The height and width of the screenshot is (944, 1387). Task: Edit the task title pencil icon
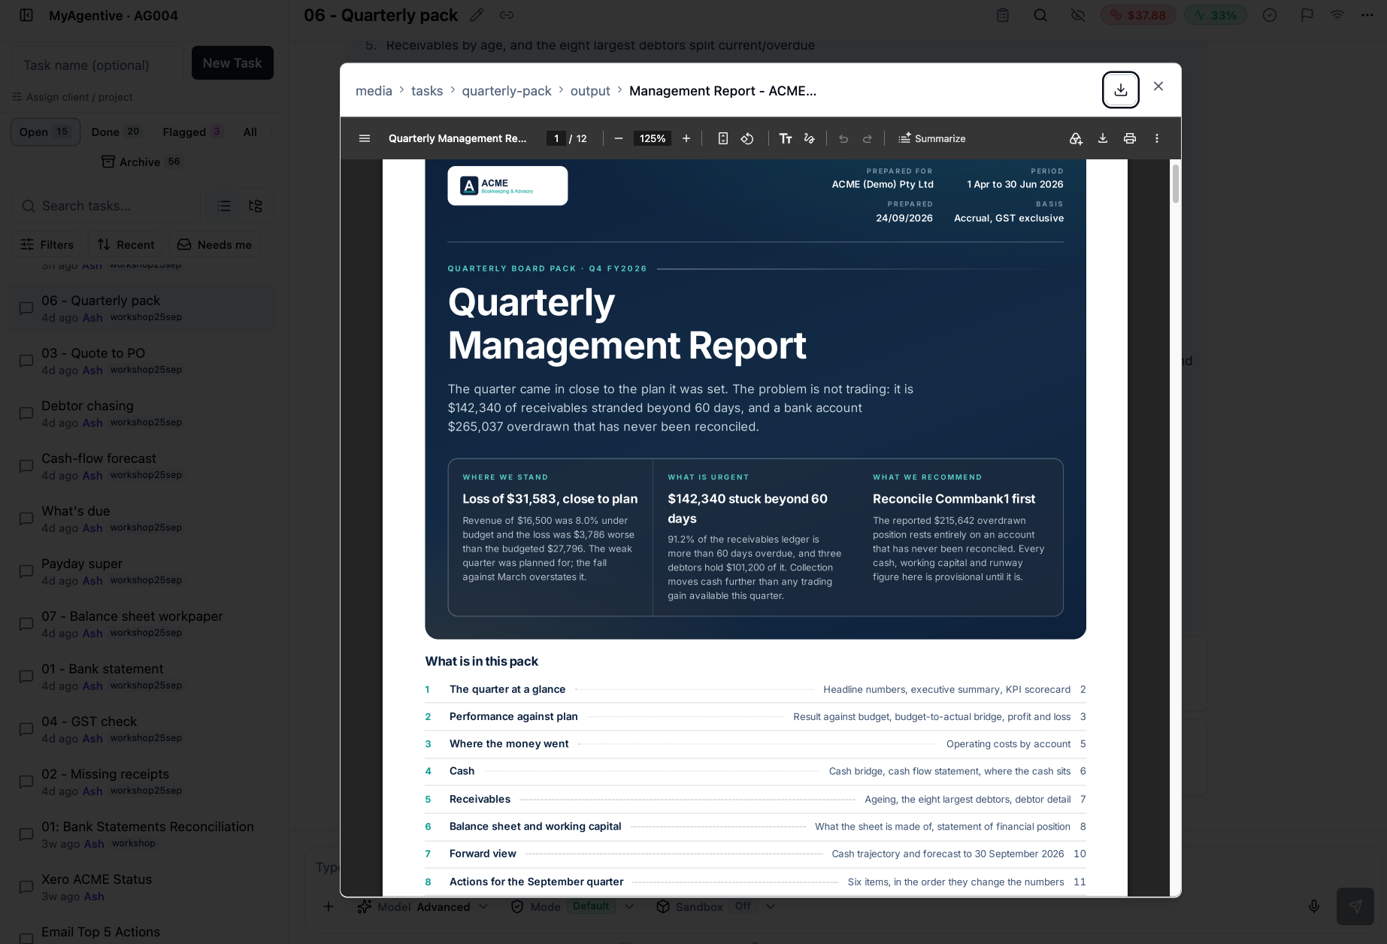tap(476, 15)
